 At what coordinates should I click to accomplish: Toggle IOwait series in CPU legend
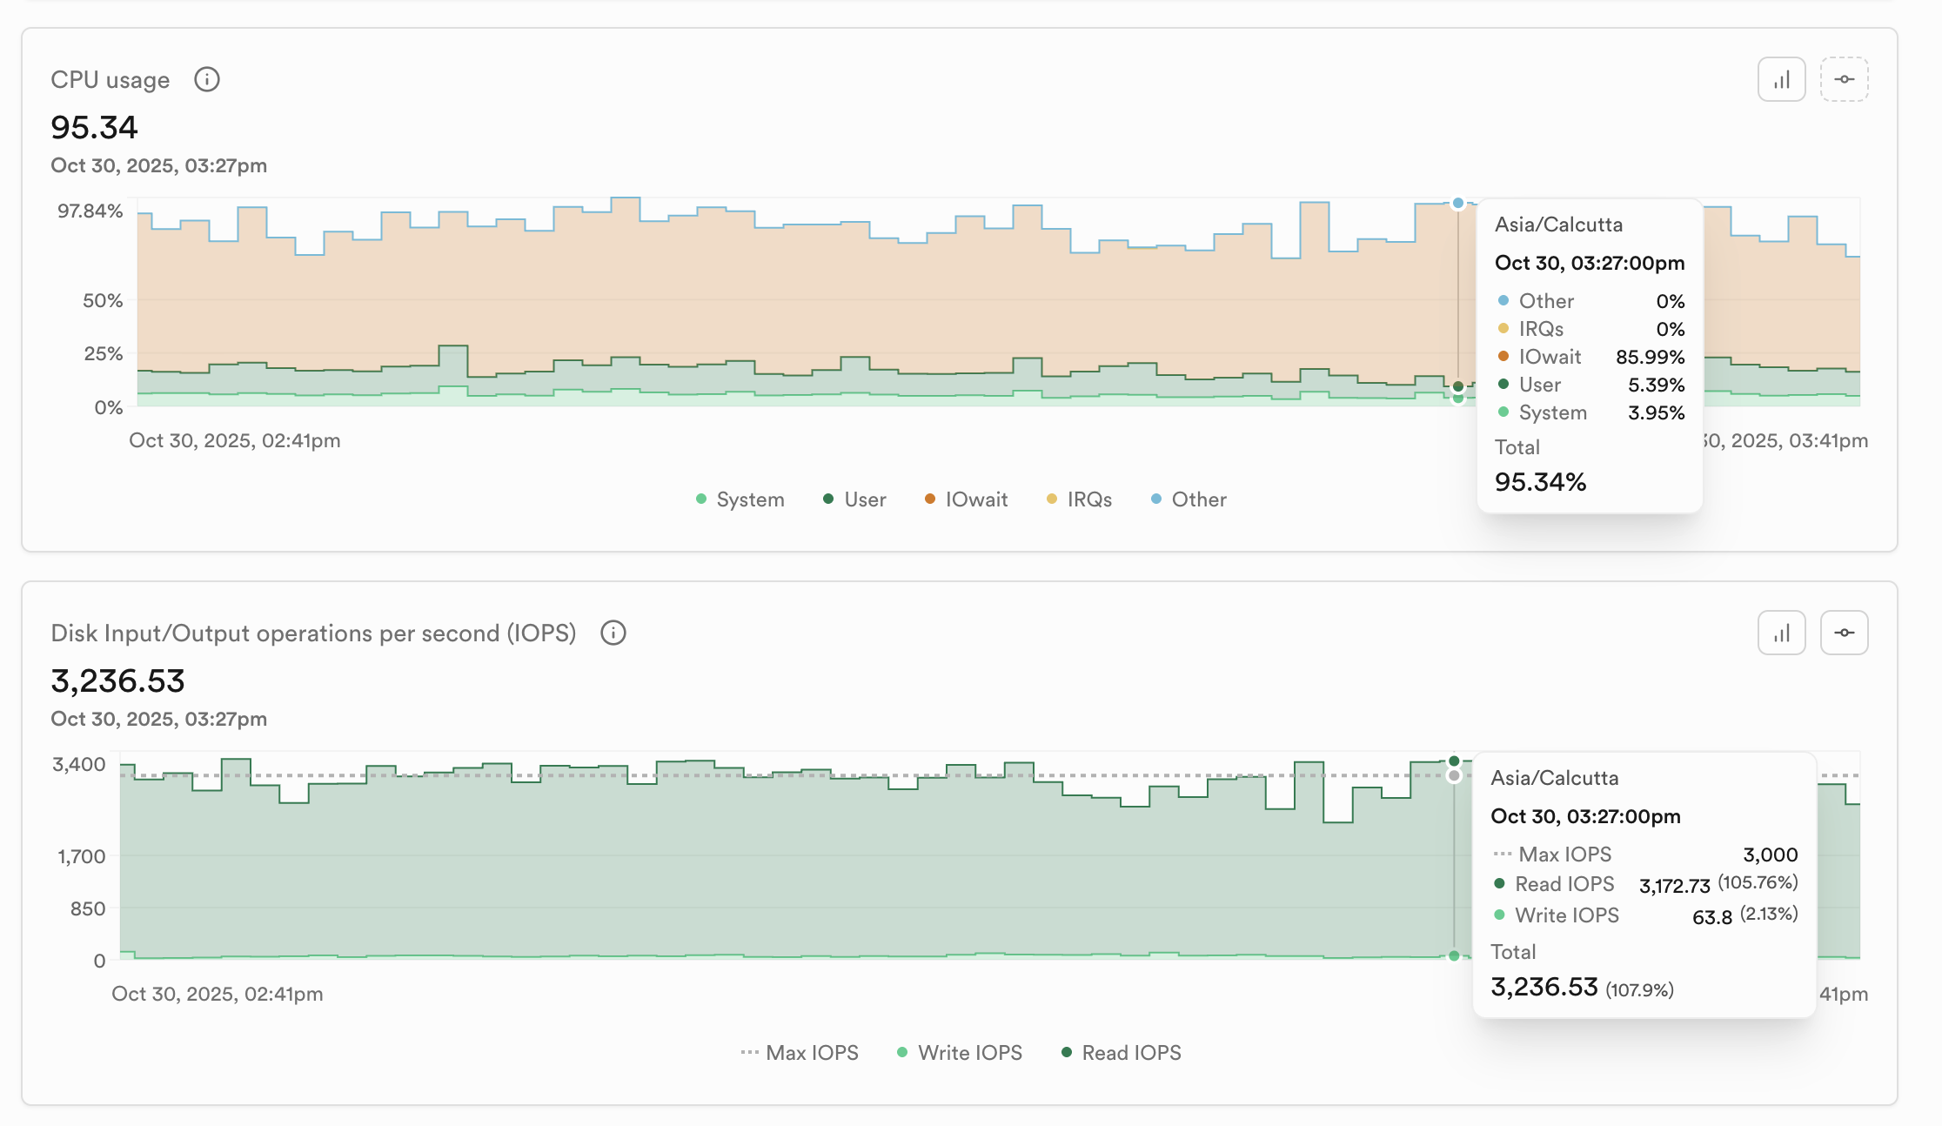966,499
